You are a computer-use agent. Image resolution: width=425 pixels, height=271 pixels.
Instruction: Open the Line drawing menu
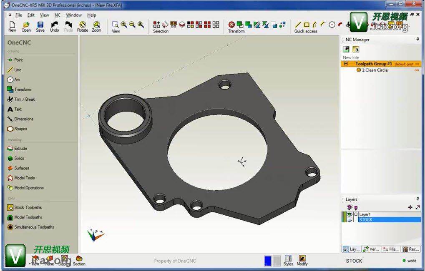point(14,70)
